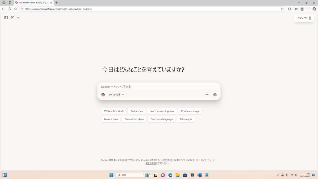Click the Copilot logo in the message box
This screenshot has height=179, width=318.
click(103, 94)
